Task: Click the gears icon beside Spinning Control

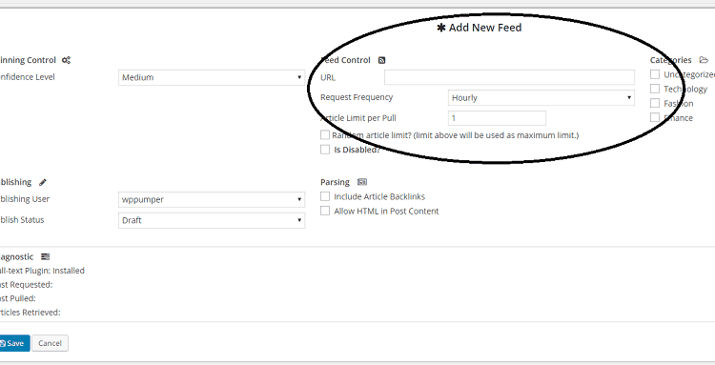Action: 66,60
